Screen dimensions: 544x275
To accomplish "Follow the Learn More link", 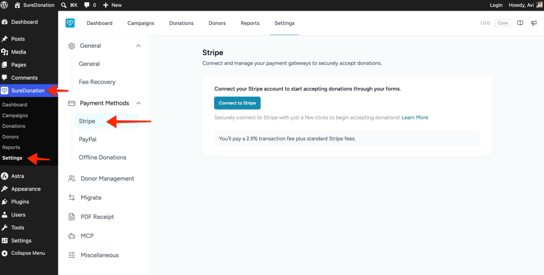I will [x=414, y=117].
